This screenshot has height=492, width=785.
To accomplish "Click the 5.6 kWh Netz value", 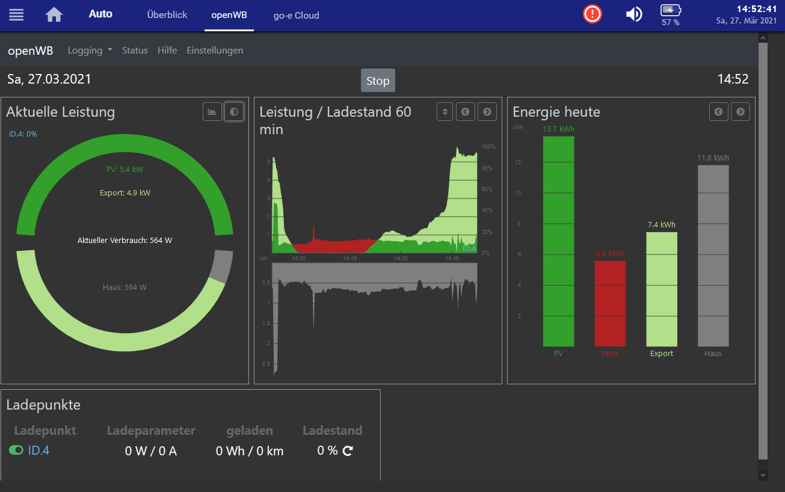I will pos(610,253).
